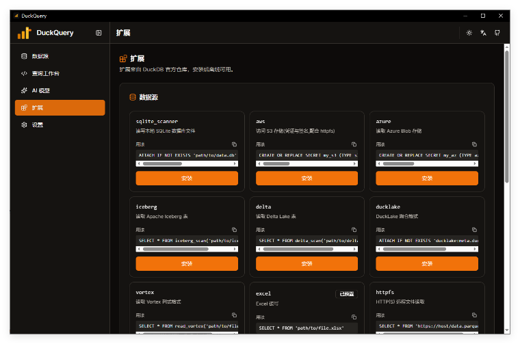Click the httpfs data.parquet code snippet
Screen dimensions: 520x344
click(427, 326)
